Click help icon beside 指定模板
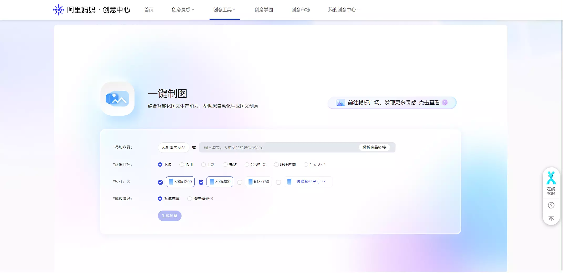This screenshot has height=274, width=563. (211, 198)
